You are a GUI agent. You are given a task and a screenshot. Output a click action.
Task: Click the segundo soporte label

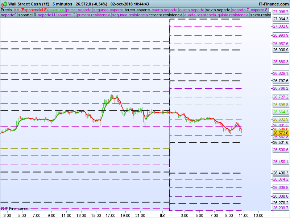(108, 10)
